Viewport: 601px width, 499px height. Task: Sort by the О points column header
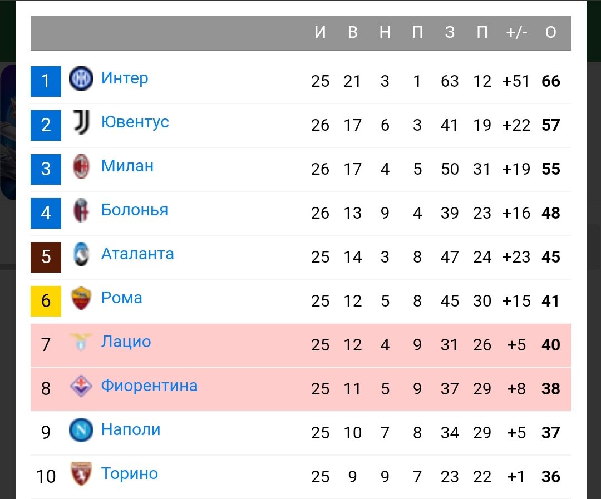(x=551, y=32)
